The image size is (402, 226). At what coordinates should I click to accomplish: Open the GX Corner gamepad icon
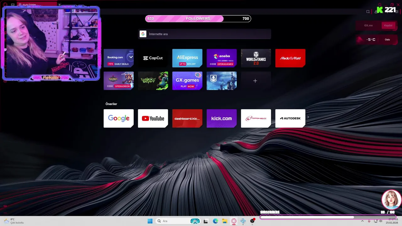coord(13,5)
